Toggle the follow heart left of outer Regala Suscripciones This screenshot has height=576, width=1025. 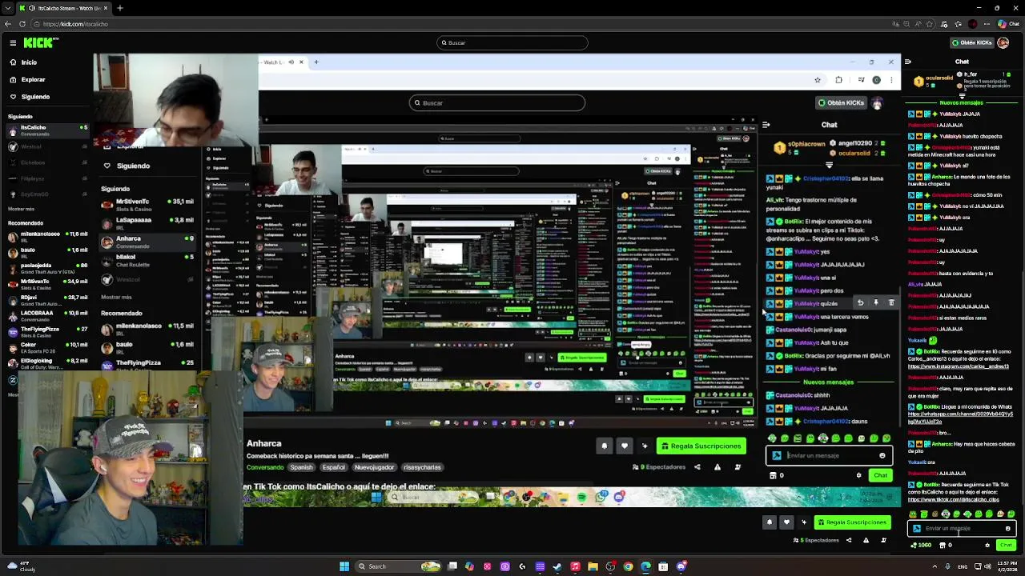point(786,522)
